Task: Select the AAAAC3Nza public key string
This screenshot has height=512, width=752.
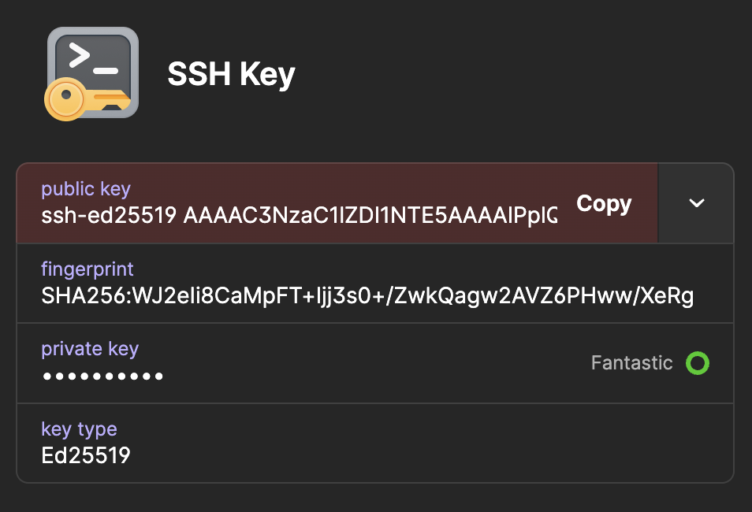Action: (370, 216)
